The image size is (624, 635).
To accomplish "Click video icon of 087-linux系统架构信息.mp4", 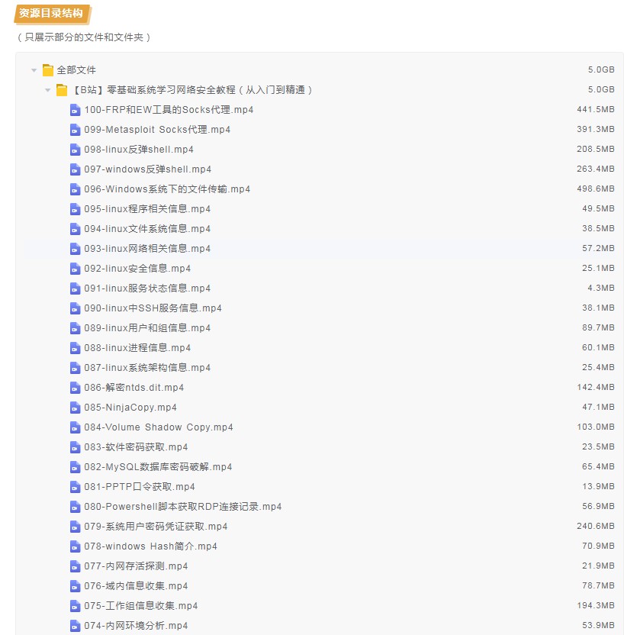I will tap(76, 368).
